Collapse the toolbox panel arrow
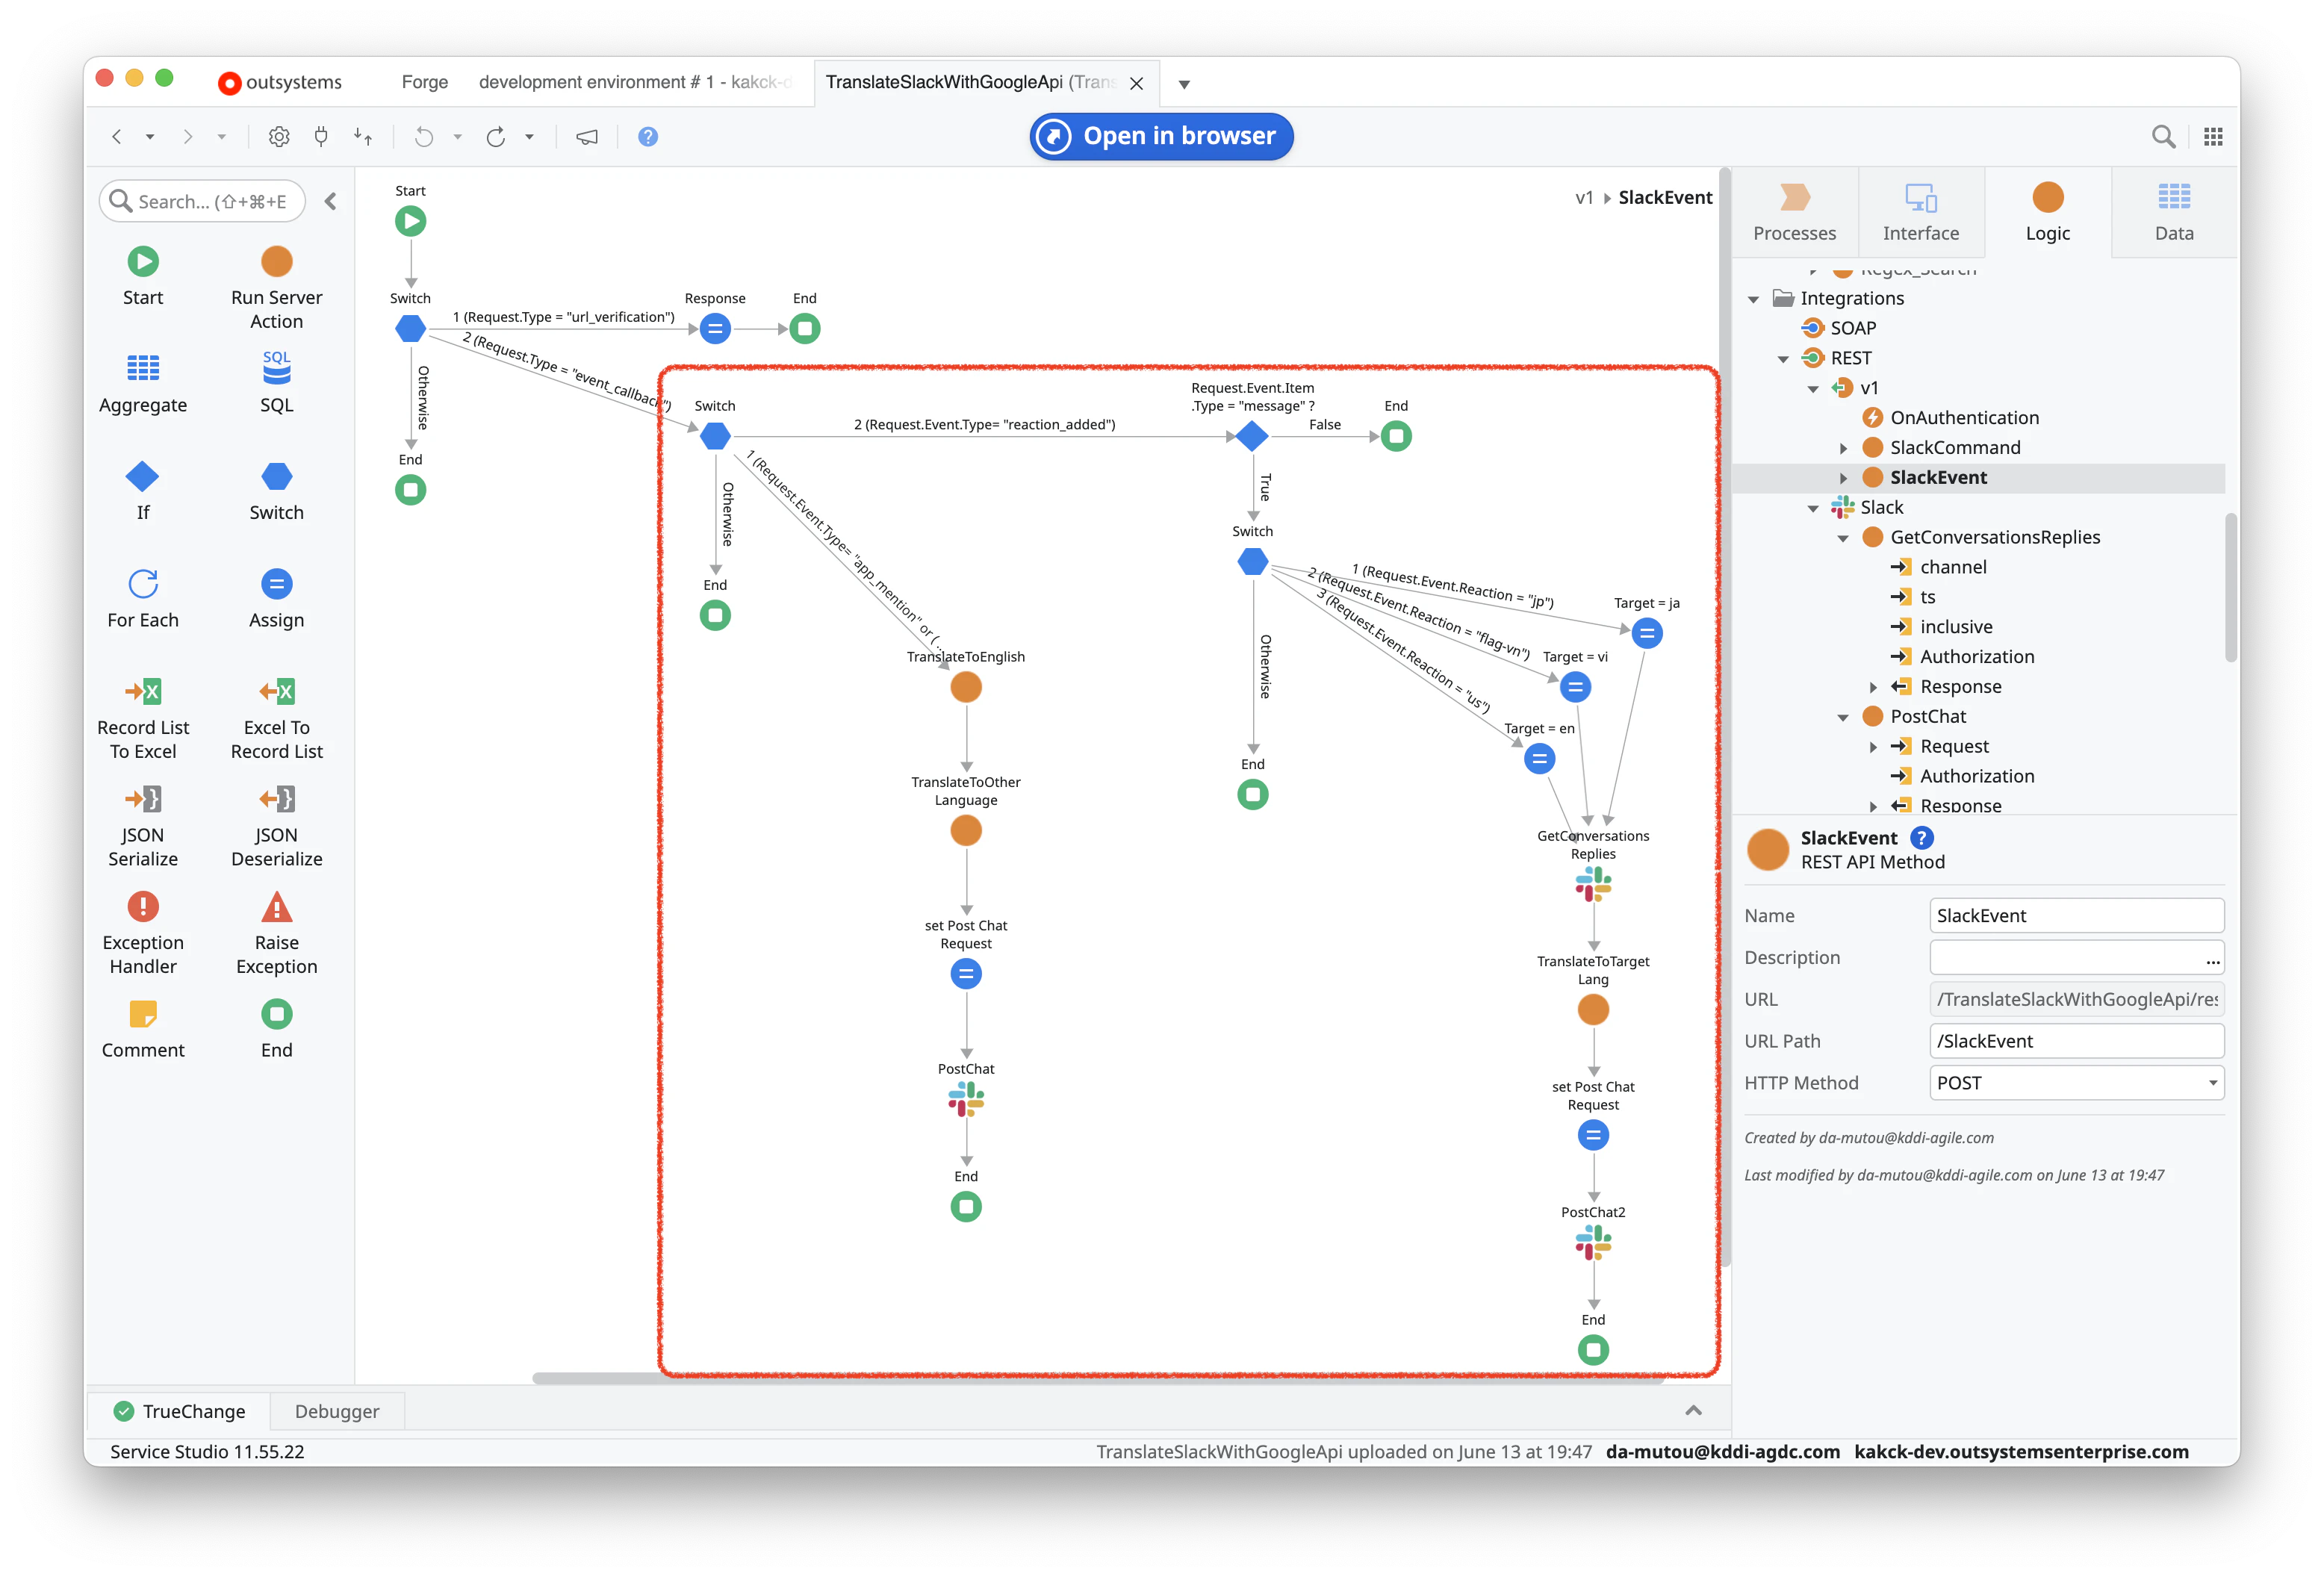The height and width of the screenshot is (1577, 2324). 330,202
